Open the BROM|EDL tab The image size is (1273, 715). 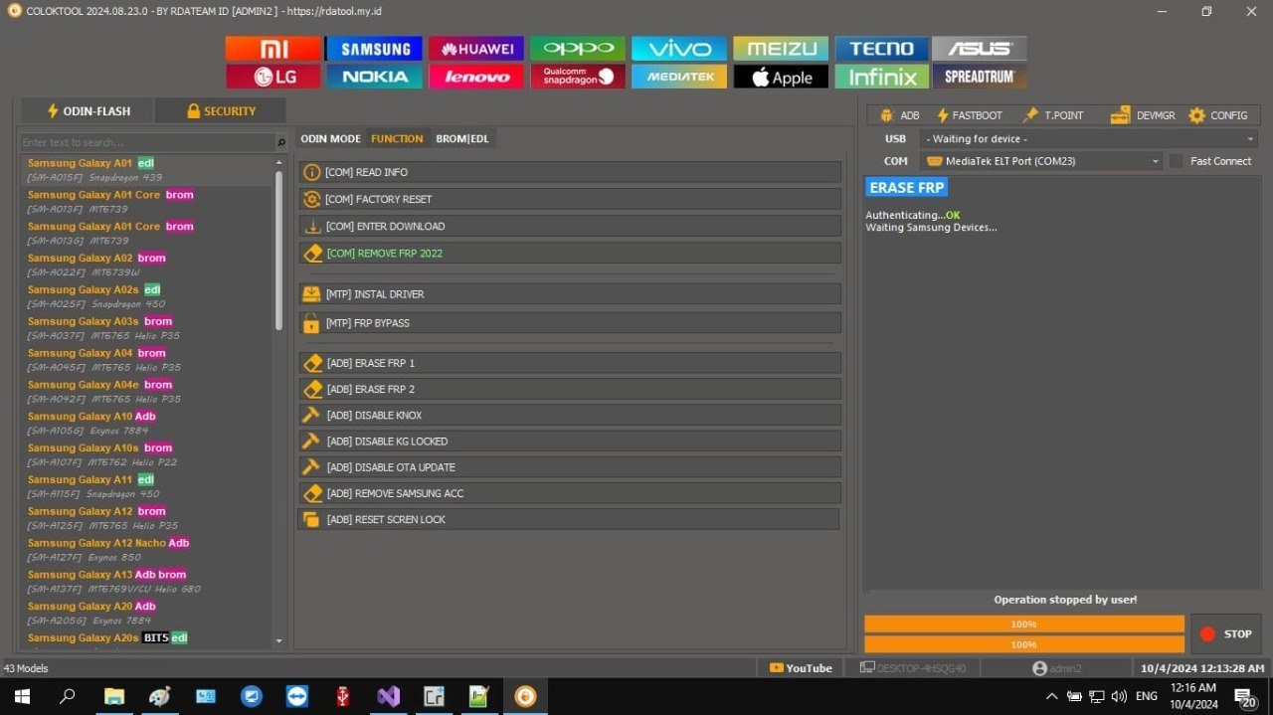point(462,139)
